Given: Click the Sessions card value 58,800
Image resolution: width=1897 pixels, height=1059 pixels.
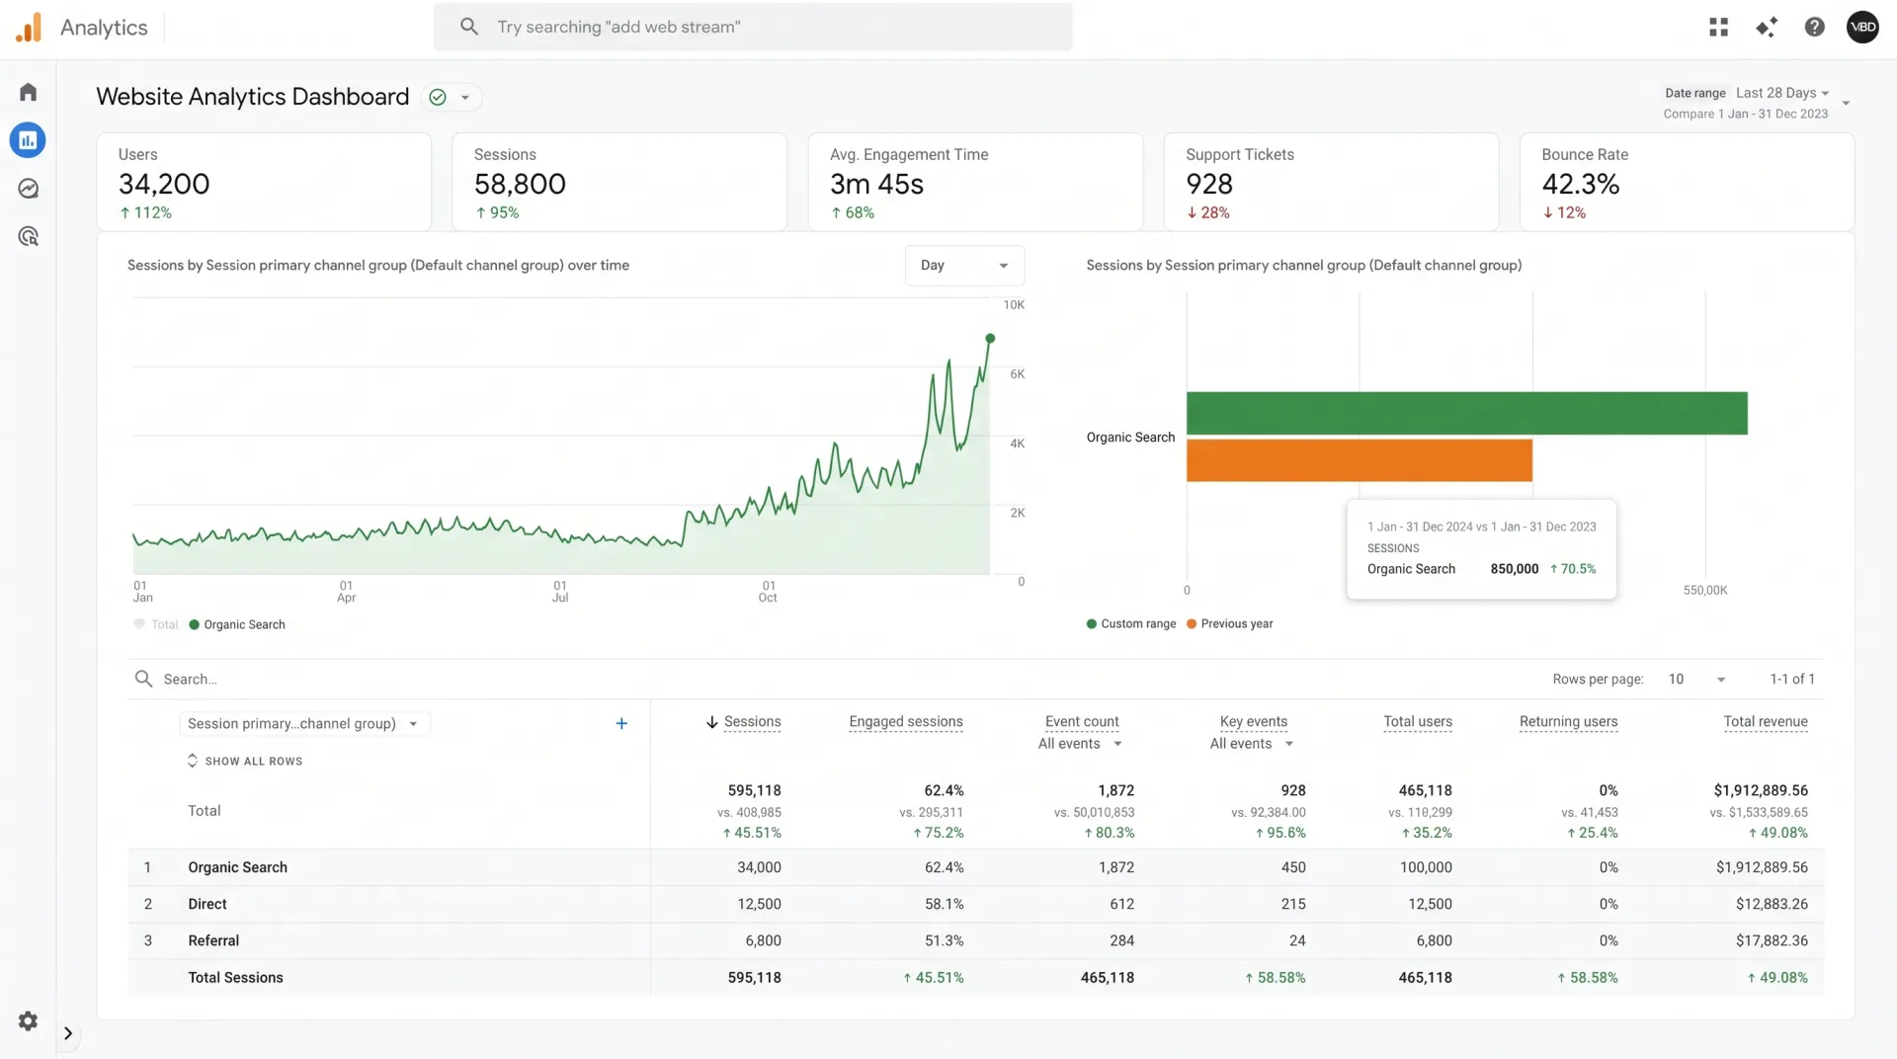Looking at the screenshot, I should [x=520, y=184].
